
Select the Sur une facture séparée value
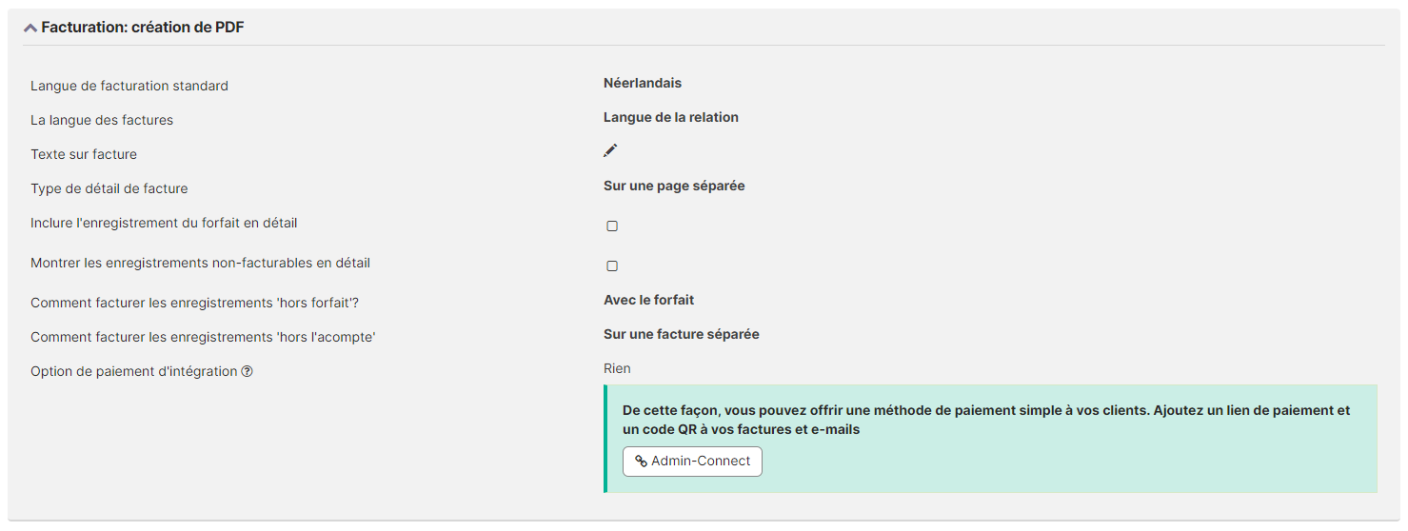pyautogui.click(x=682, y=335)
